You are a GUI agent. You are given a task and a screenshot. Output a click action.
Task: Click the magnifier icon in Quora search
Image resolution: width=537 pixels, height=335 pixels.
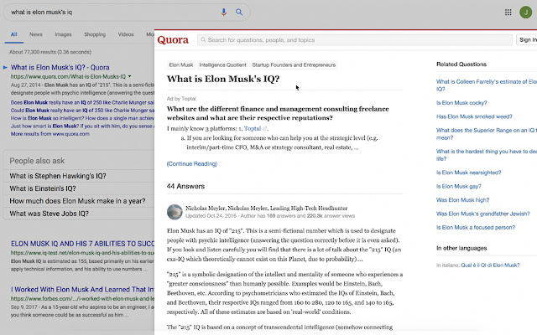203,40
